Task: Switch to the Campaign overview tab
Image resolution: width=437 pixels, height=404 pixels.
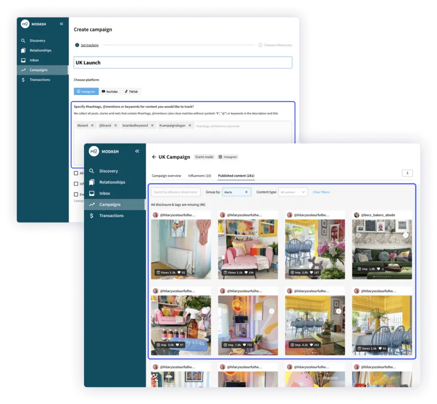Action: tap(166, 176)
